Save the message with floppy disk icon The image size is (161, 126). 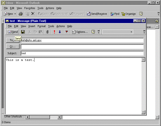(x=23, y=32)
